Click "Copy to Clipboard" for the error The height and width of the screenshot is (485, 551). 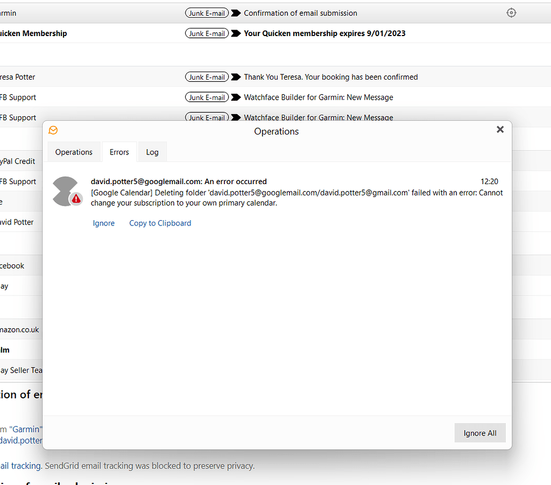(x=160, y=223)
